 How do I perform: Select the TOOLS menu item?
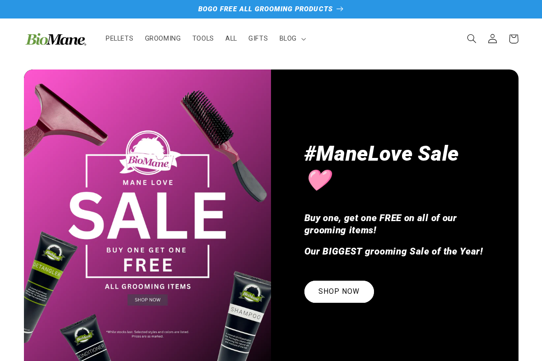(x=203, y=39)
